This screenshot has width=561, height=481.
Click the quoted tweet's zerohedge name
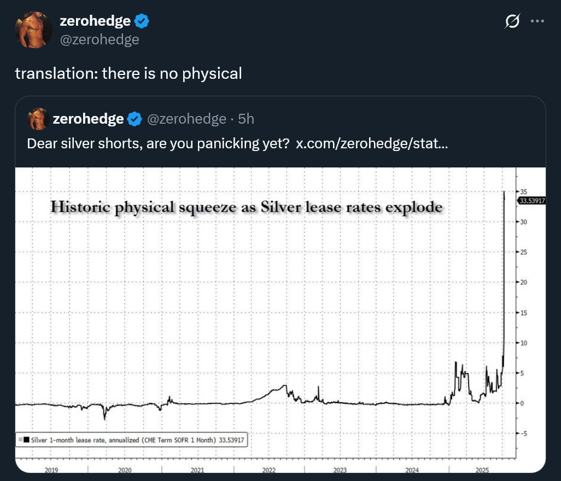pyautogui.click(x=88, y=119)
